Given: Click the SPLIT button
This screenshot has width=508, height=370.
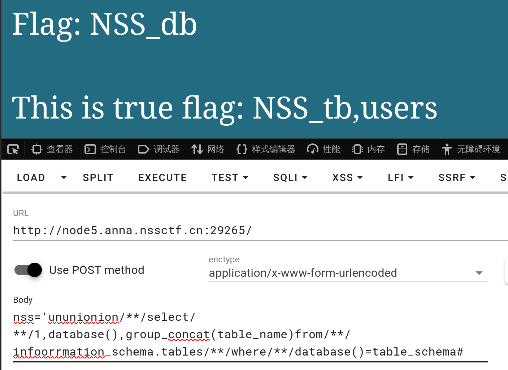Looking at the screenshot, I should pyautogui.click(x=98, y=177).
